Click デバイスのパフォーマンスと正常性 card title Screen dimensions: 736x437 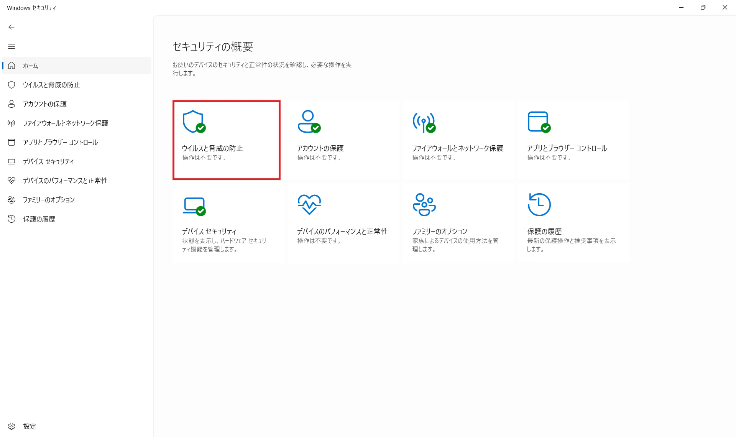click(x=342, y=232)
